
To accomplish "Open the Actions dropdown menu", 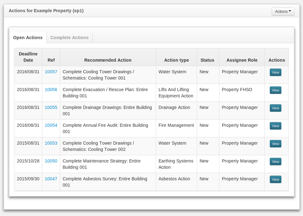I will (x=283, y=12).
